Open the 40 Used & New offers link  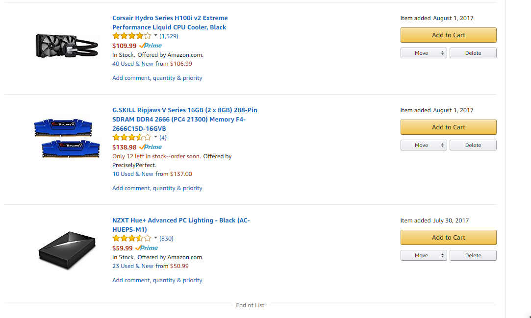point(133,64)
